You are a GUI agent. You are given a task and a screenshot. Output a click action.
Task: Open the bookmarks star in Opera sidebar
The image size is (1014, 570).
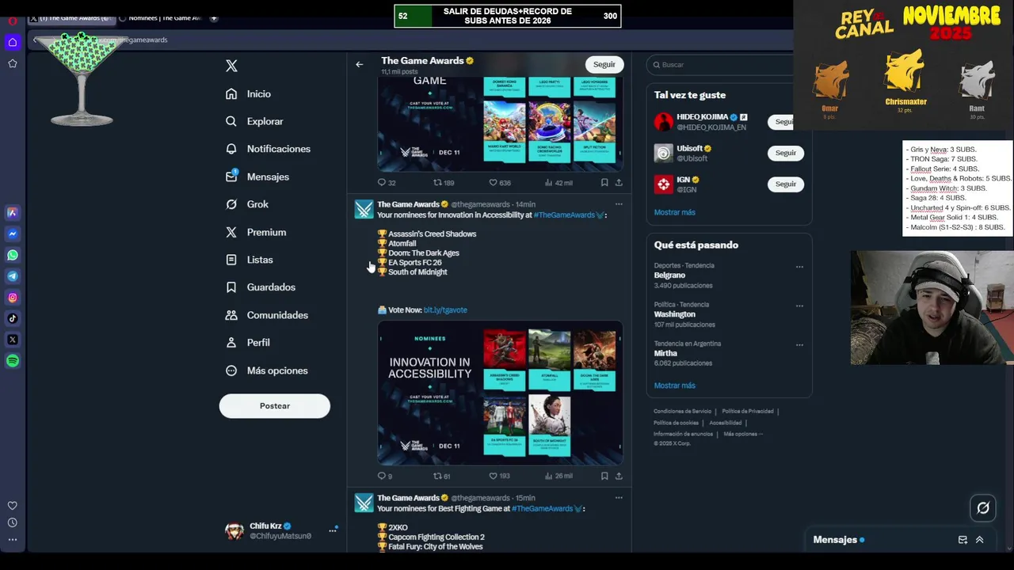pos(13,63)
